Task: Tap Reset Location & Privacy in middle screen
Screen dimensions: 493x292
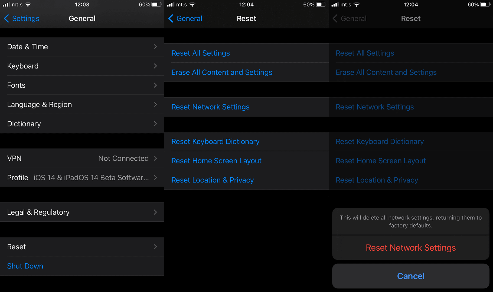Action: [x=246, y=180]
